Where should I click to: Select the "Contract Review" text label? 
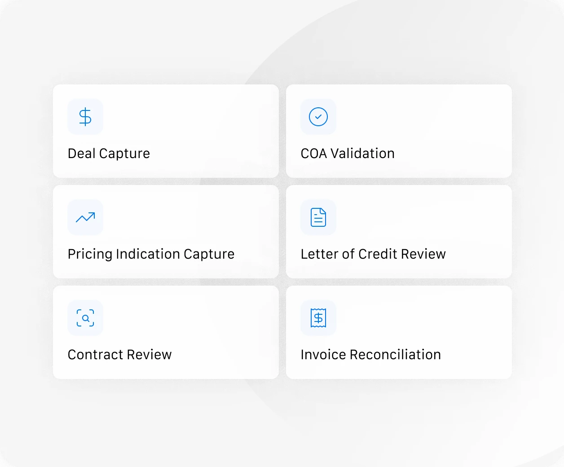(x=119, y=355)
